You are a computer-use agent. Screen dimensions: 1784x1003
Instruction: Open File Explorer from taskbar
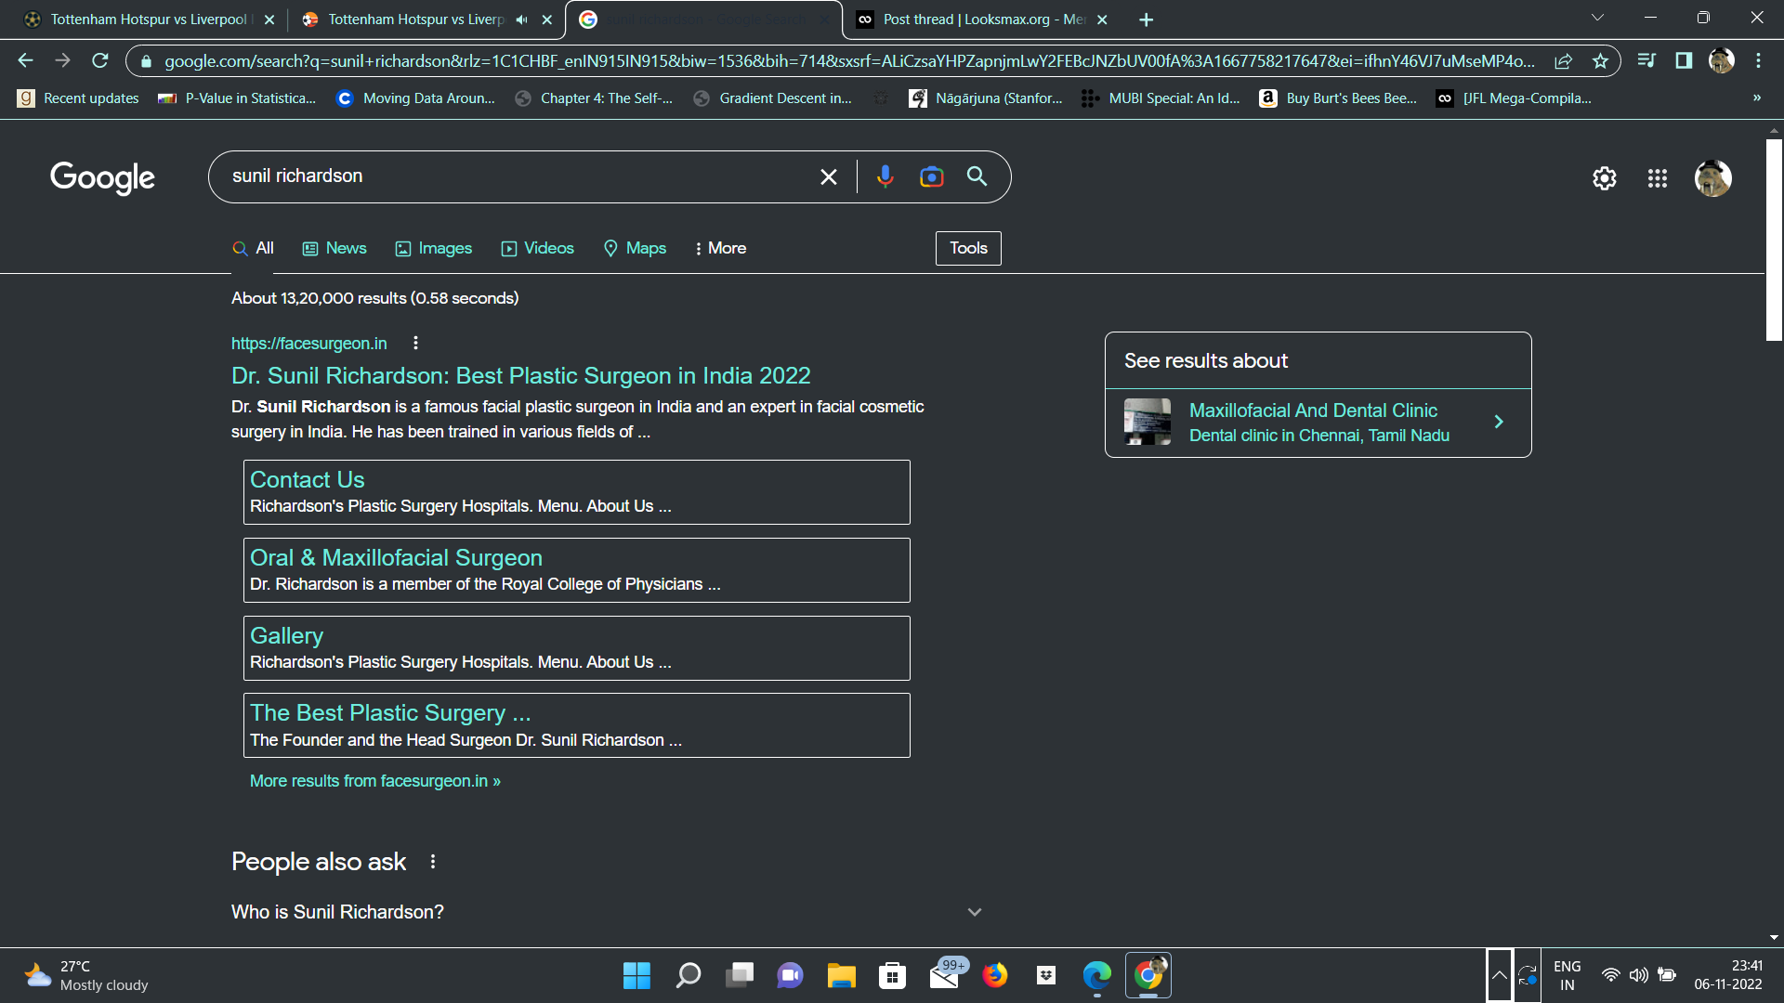pyautogui.click(x=842, y=975)
